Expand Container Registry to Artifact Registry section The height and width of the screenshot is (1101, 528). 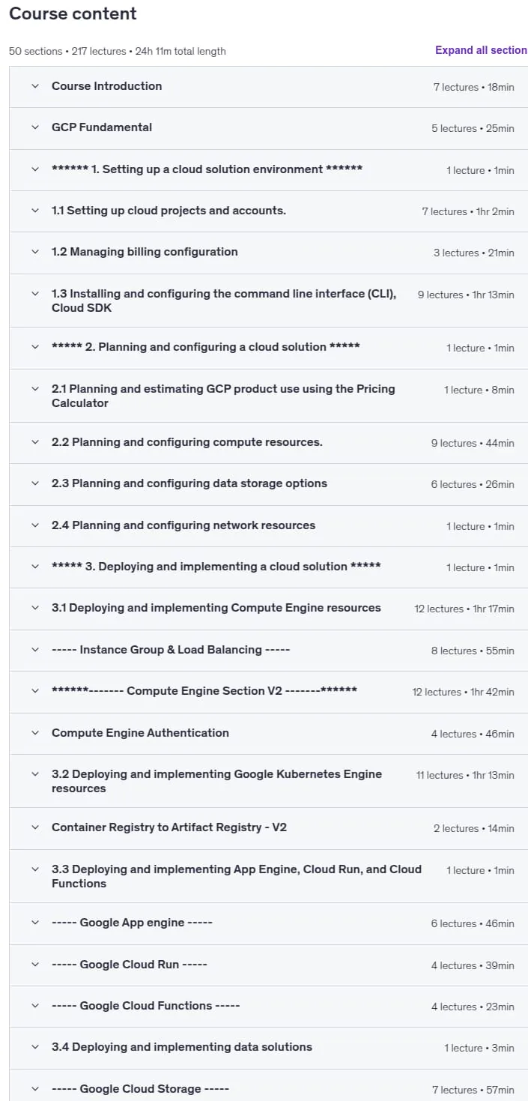click(x=268, y=828)
